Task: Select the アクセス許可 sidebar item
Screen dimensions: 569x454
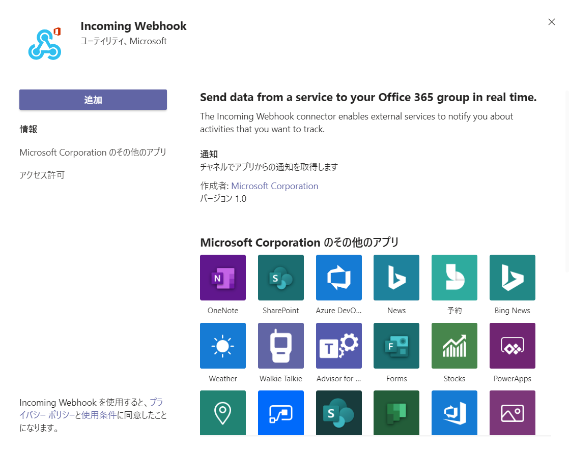Action: click(42, 175)
